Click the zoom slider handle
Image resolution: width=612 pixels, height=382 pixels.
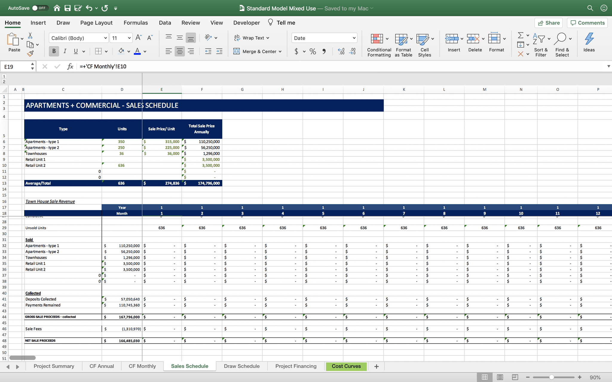[x=552, y=377]
